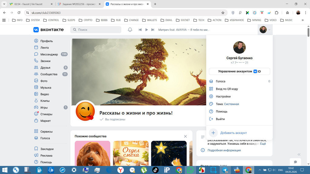The height and width of the screenshot is (174, 310).
Task: Click the Музыка sidebar icon
Action: point(36,87)
